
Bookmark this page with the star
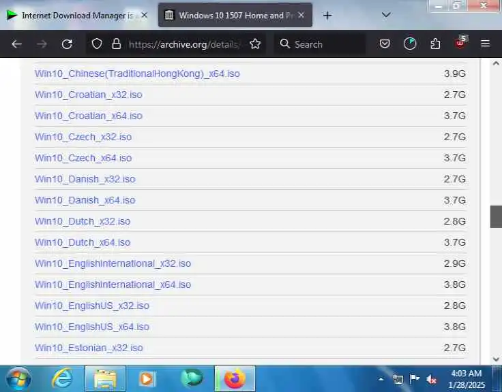[255, 44]
